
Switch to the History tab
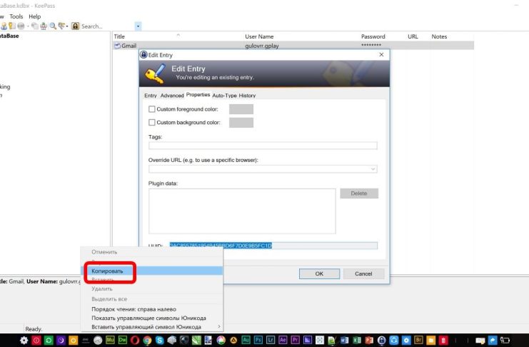pos(247,96)
